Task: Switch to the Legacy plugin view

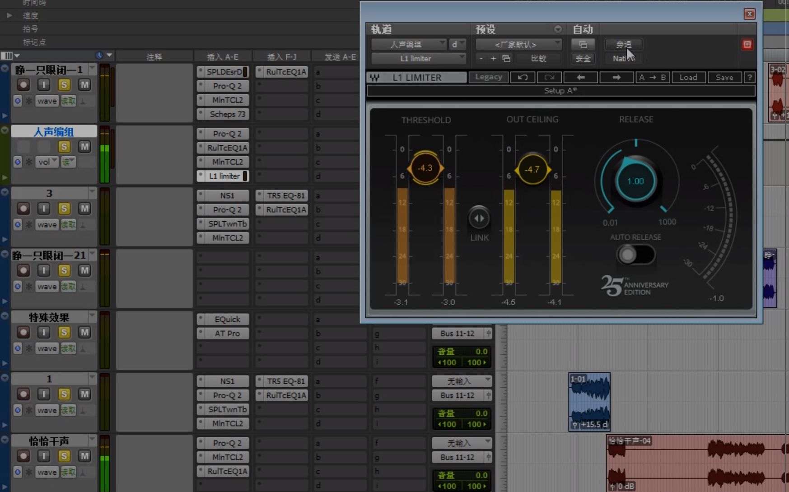Action: point(488,77)
